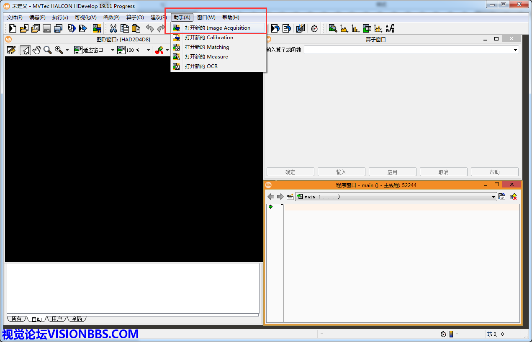532x342 pixels.
Task: Open the main procedure selector dropdown
Action: 396,197
